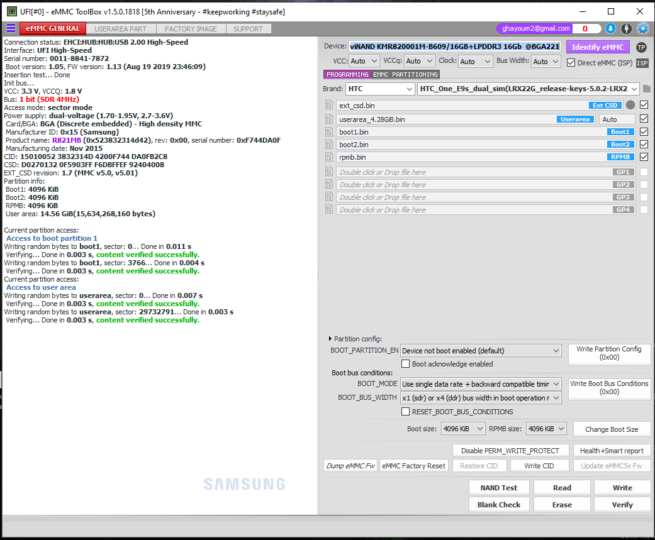This screenshot has width=655, height=540.
Task: Select the EMMC PARTITIONING sub-tab
Action: (x=405, y=74)
